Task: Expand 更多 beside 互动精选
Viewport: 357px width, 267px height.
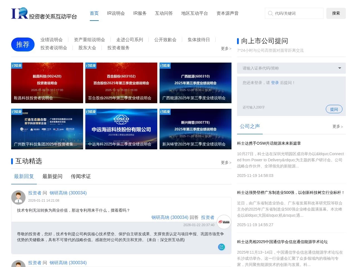Action: point(226,163)
